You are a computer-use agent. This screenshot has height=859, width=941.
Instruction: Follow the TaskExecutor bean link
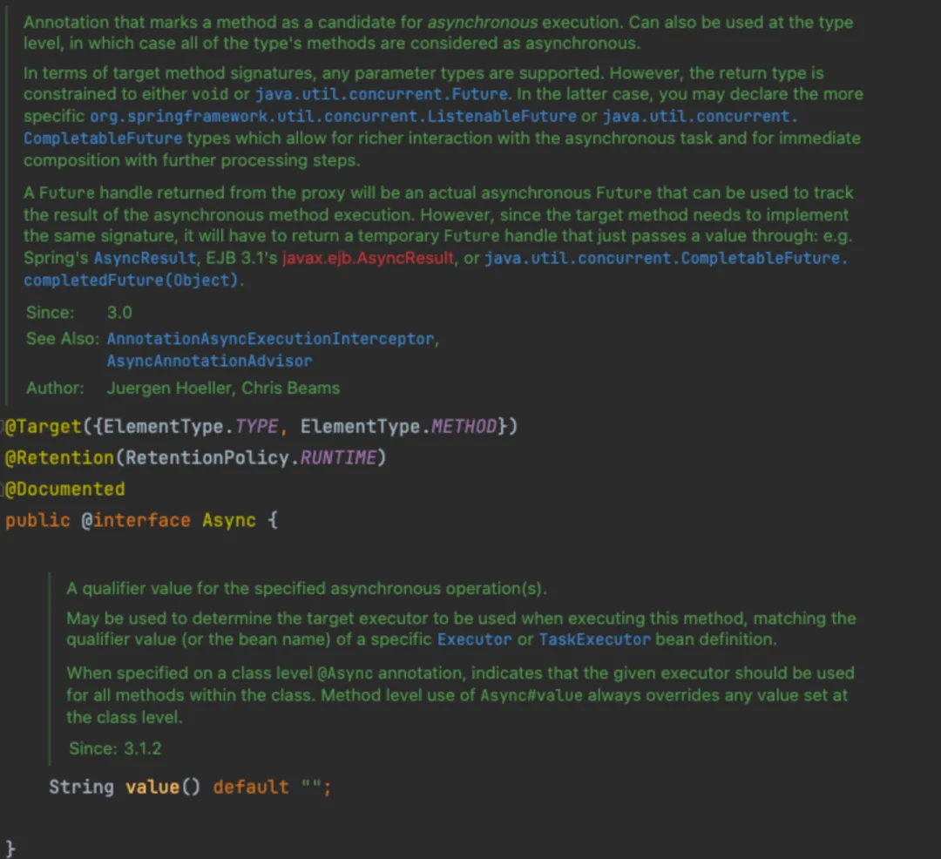coord(594,639)
